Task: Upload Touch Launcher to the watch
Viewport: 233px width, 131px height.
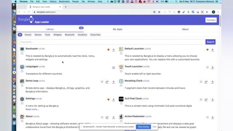Action: [213, 68]
